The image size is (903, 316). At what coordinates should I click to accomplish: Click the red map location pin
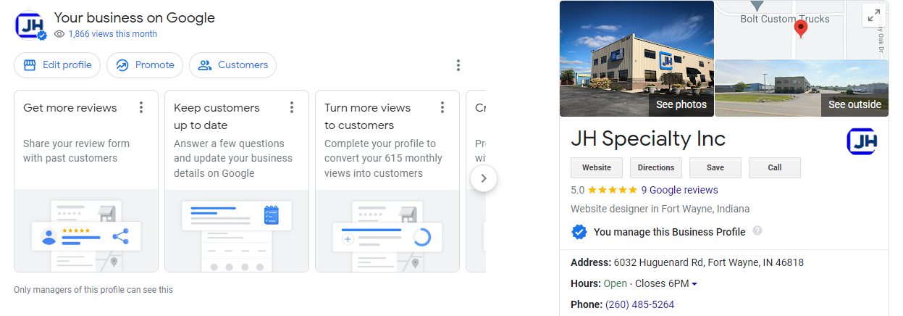(801, 29)
